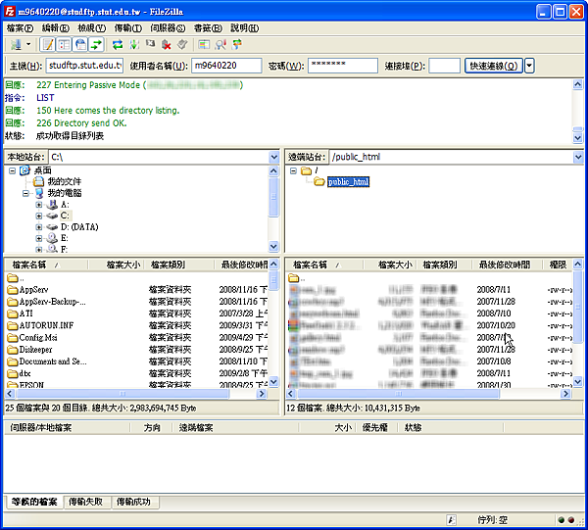Screen dimensions: 588x530
Task: Open 編輯(E) menu
Action: coord(56,28)
